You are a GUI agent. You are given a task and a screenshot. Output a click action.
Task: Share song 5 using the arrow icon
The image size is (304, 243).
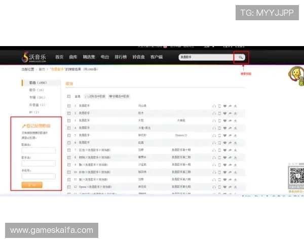click(230, 136)
